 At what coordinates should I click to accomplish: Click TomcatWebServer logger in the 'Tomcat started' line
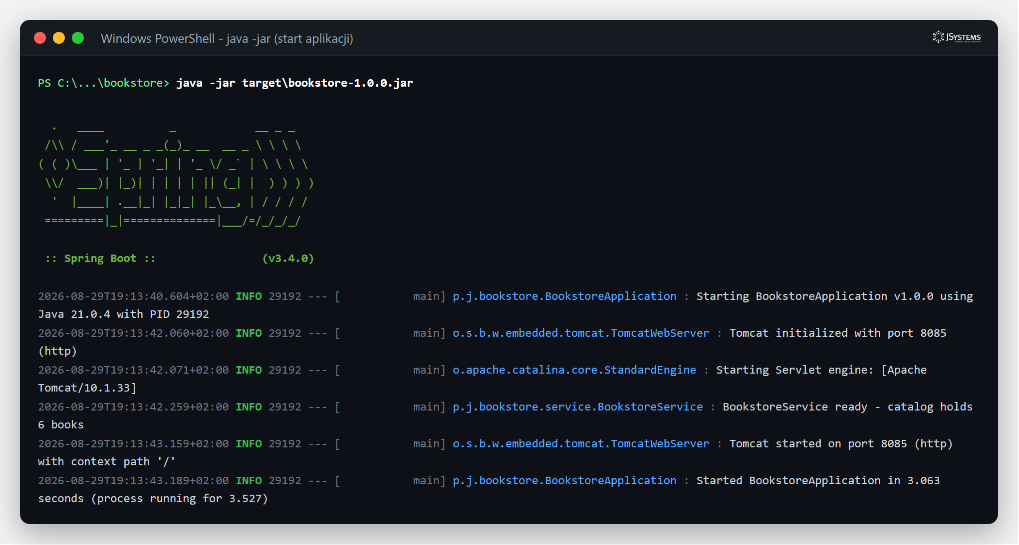point(581,444)
